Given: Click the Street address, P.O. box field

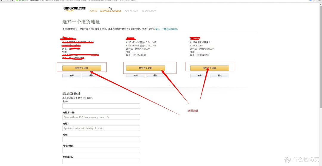Looking at the screenshot, I should (101, 117).
